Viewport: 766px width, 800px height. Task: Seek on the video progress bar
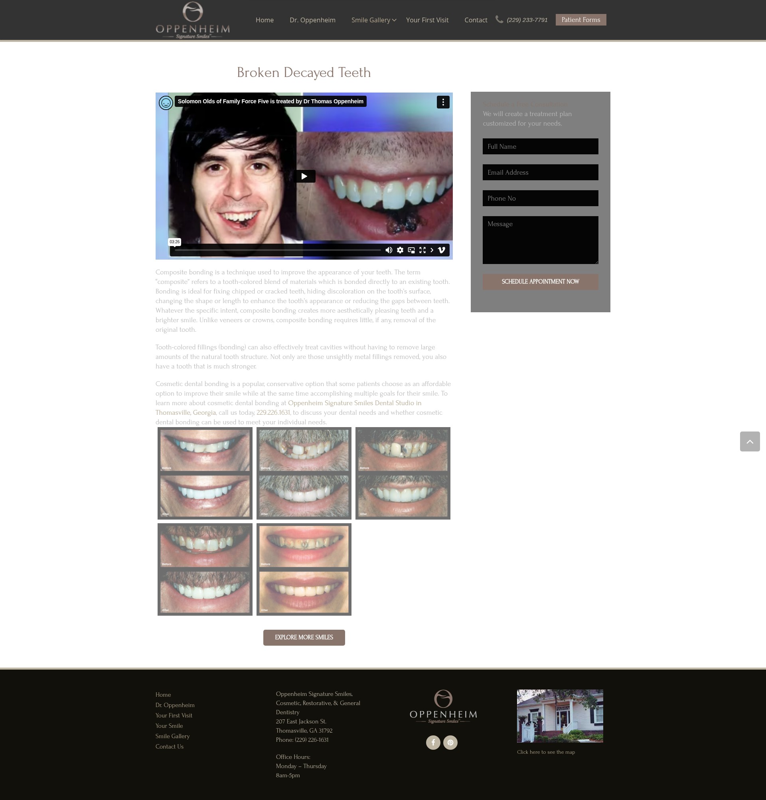tap(278, 250)
